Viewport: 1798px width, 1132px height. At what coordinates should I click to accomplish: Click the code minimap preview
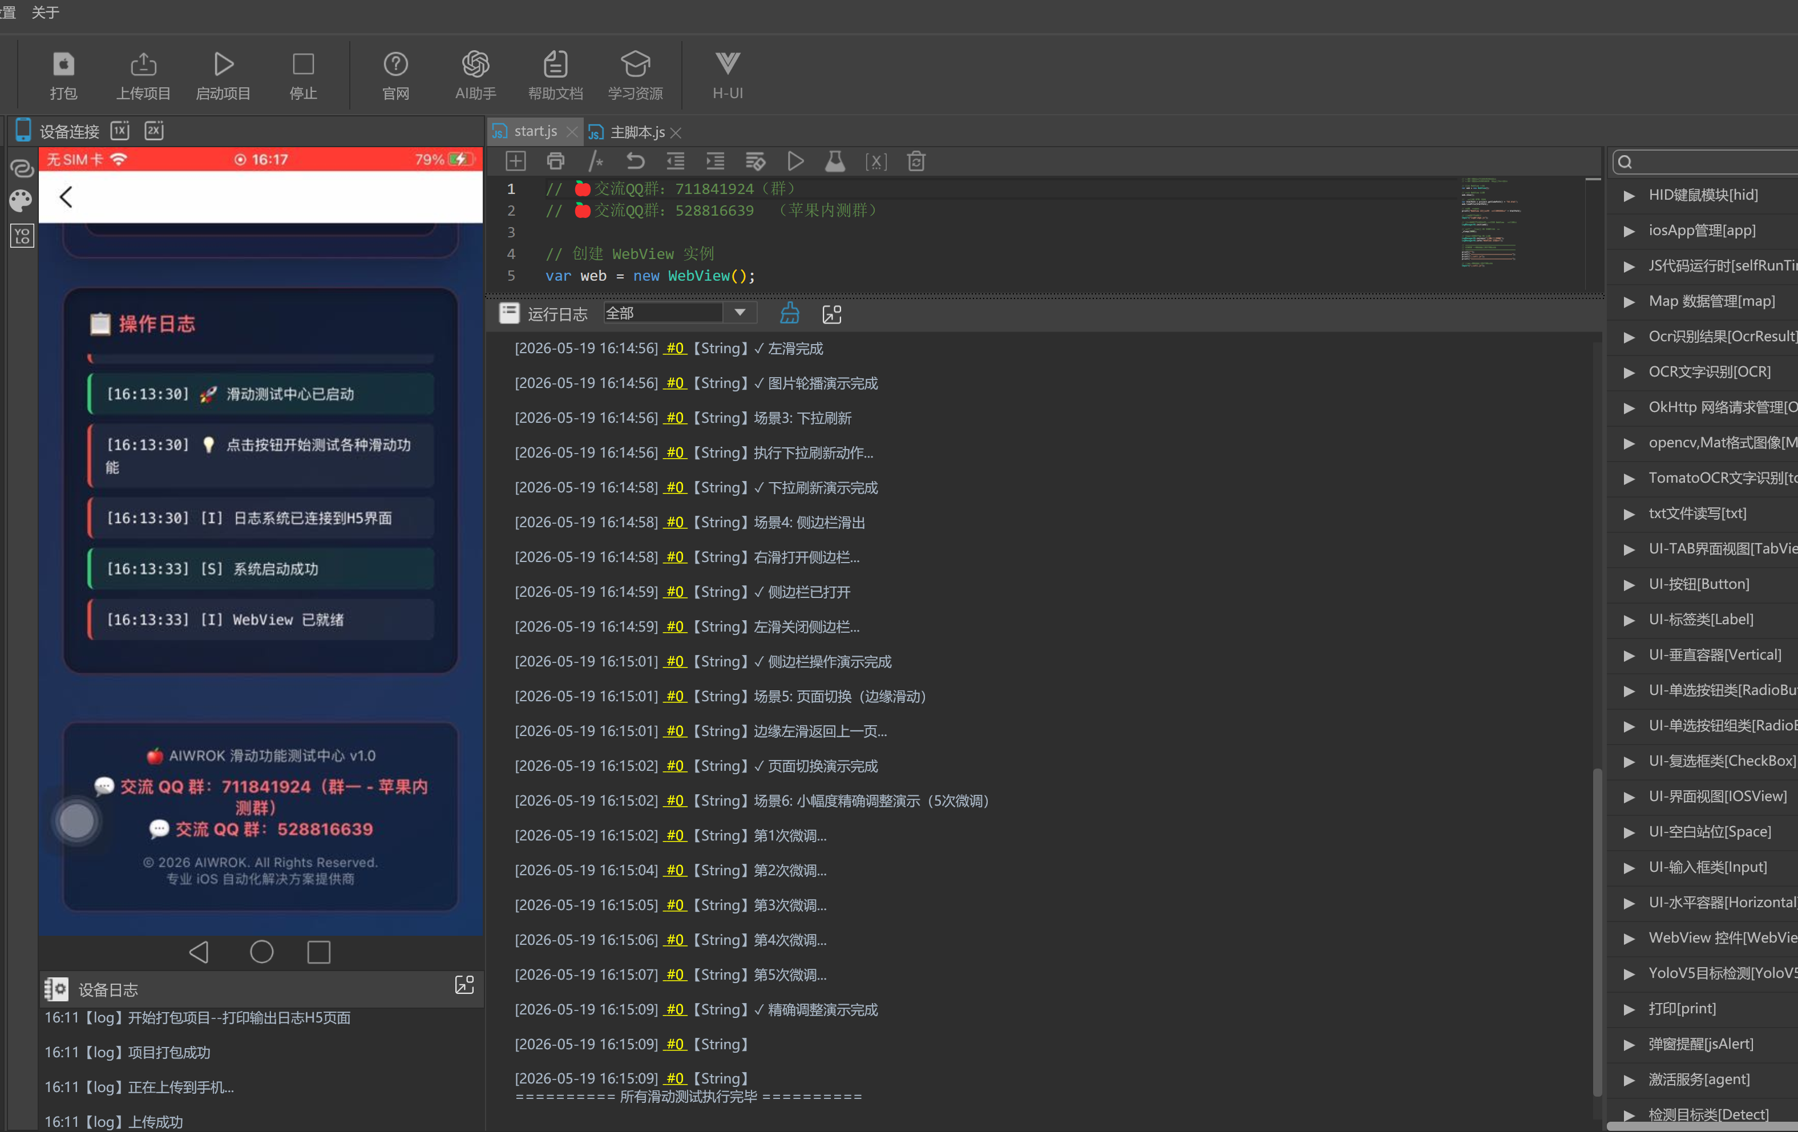pyautogui.click(x=1490, y=222)
